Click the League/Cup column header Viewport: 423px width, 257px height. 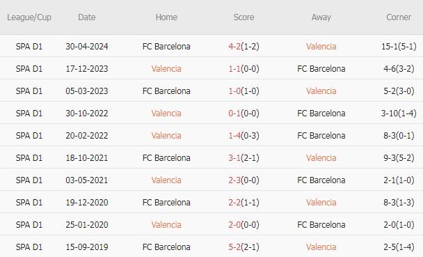click(29, 17)
